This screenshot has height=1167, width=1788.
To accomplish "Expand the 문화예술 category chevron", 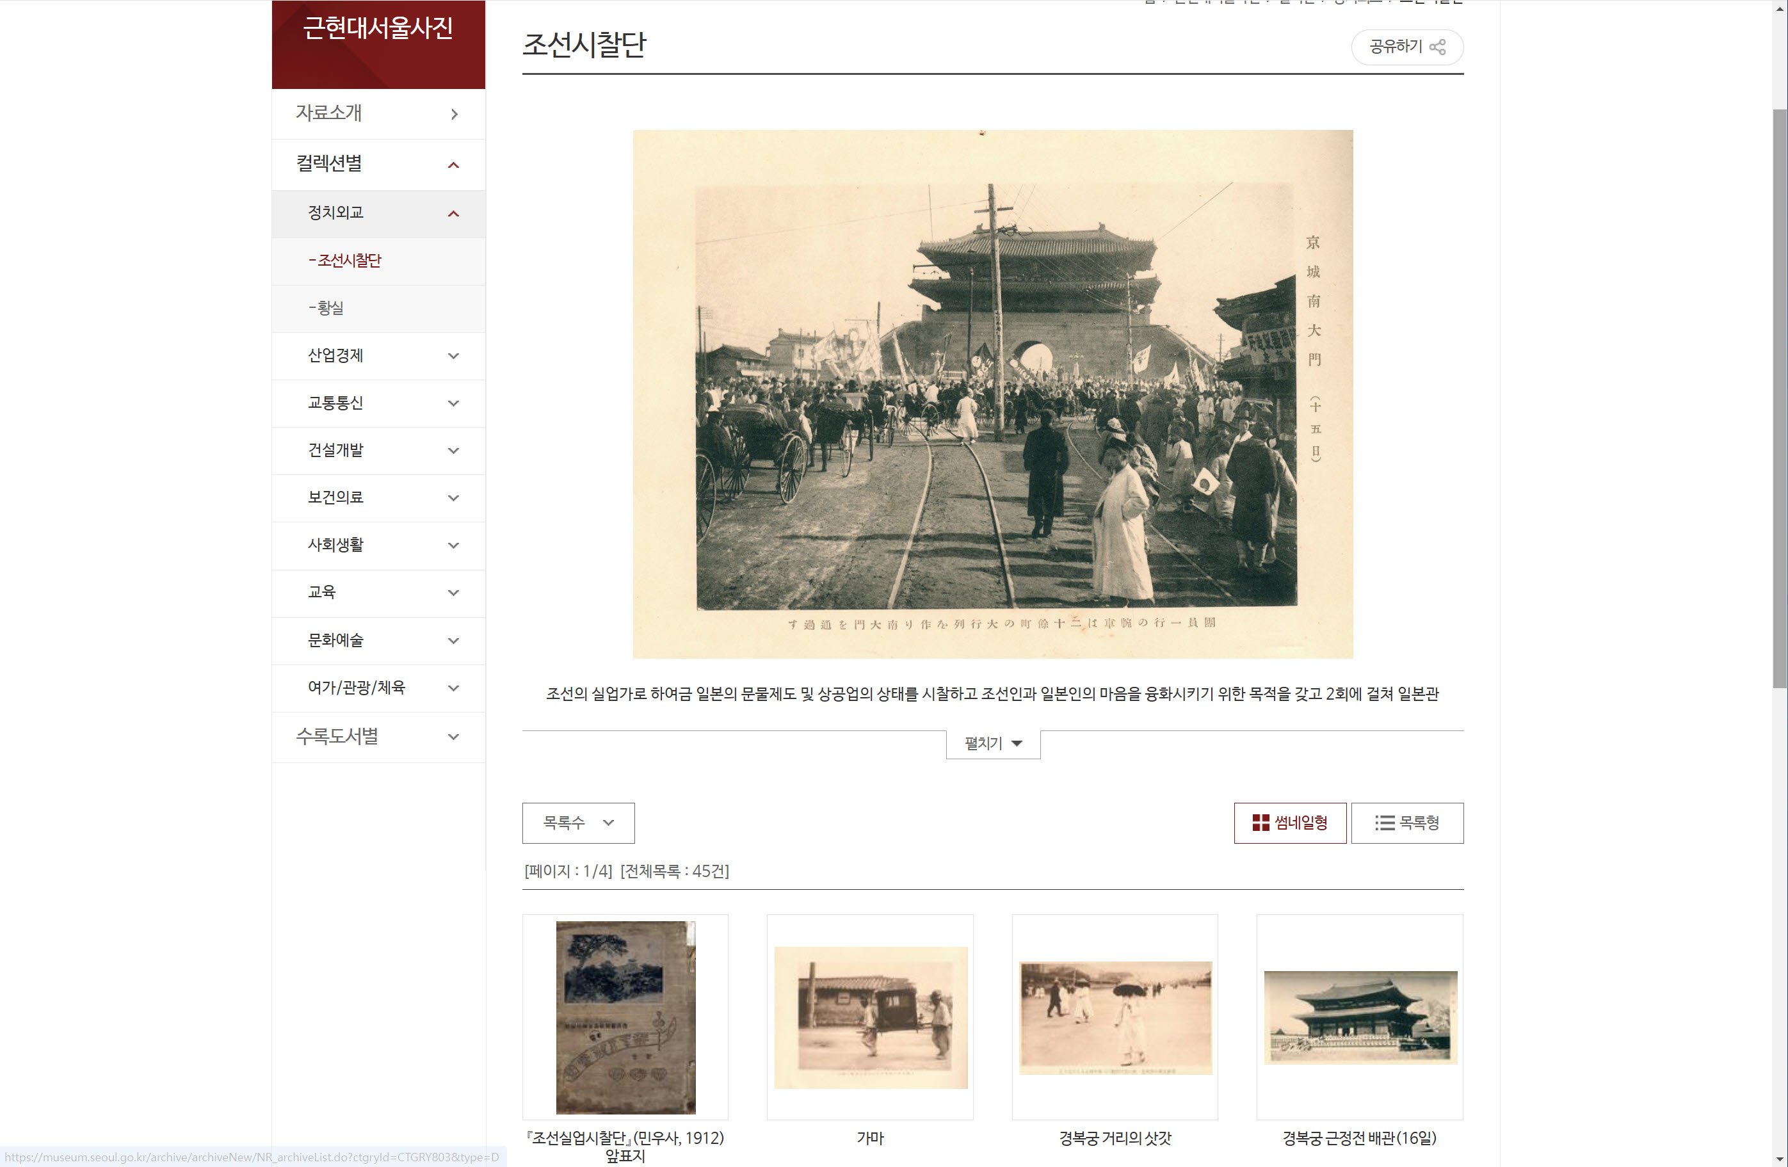I will [453, 641].
